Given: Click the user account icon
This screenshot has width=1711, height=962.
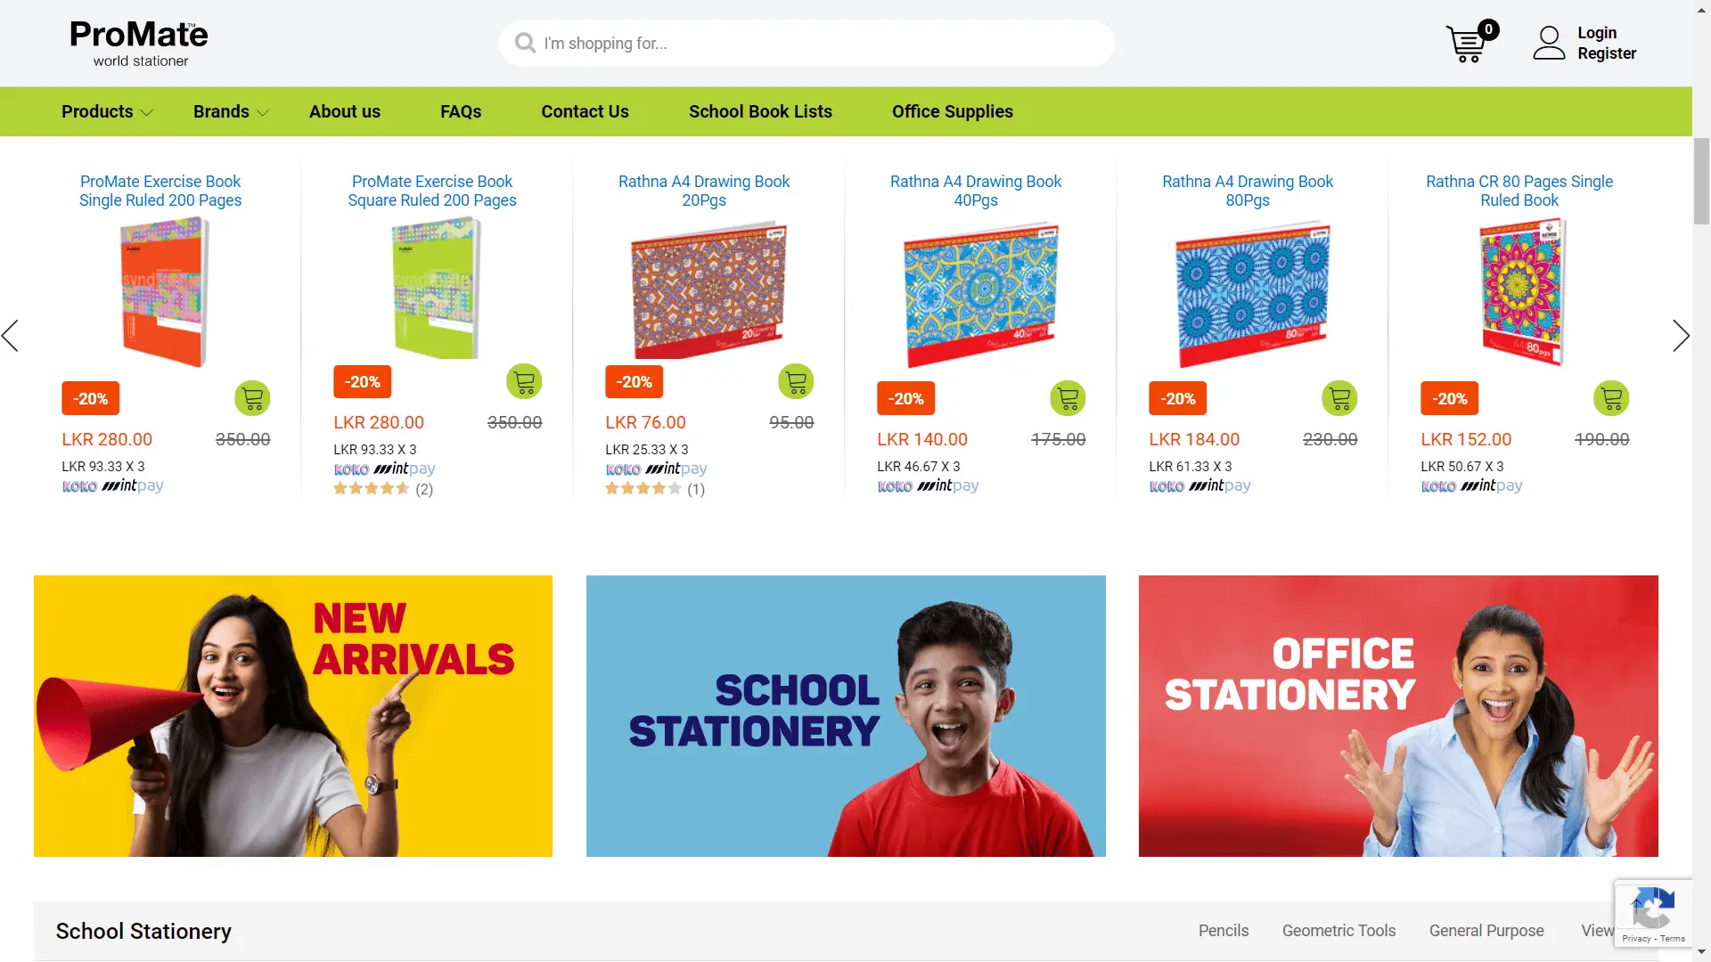Looking at the screenshot, I should point(1549,43).
